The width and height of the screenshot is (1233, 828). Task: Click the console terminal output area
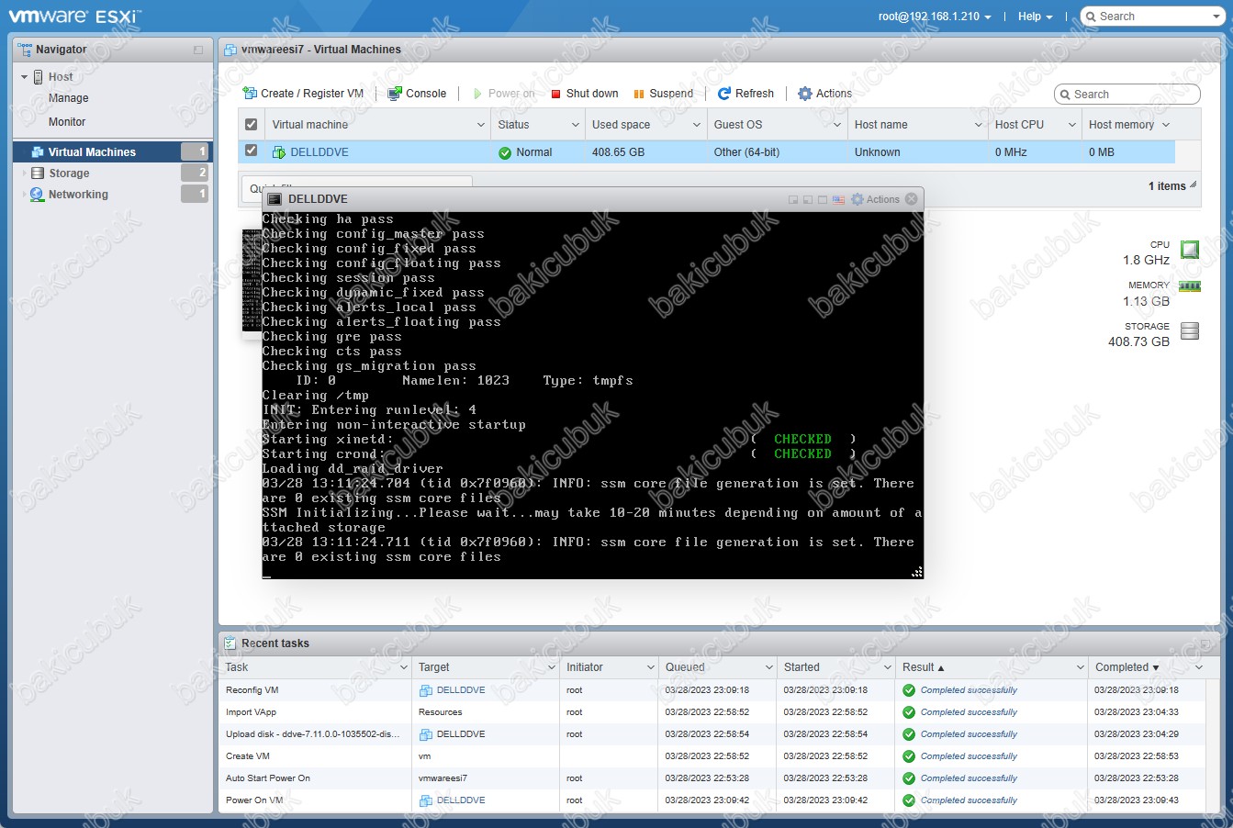592,395
